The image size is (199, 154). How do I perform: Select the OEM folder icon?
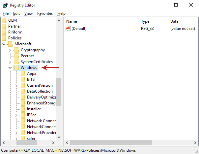(x=4, y=20)
